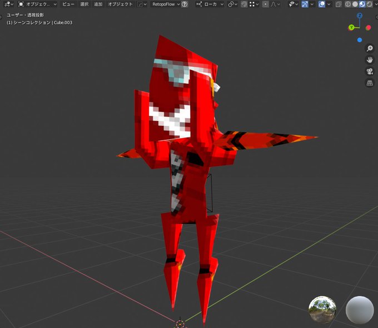Toggle the camera view icon
This screenshot has width=378, height=328.
click(370, 71)
